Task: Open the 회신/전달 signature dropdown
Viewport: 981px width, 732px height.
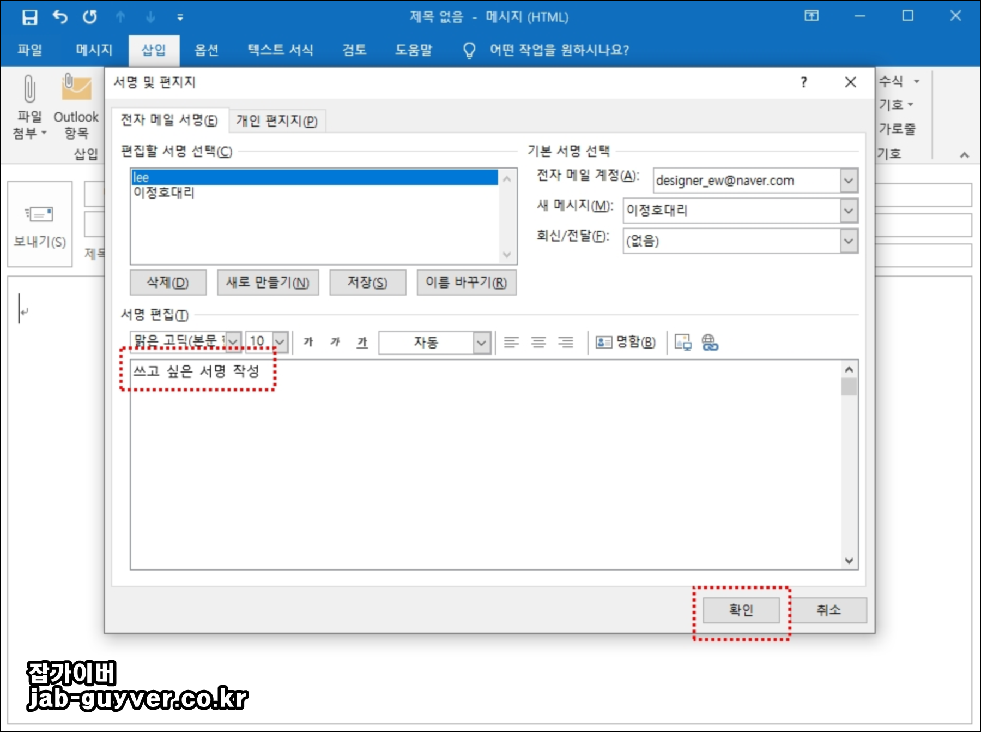Action: point(848,241)
